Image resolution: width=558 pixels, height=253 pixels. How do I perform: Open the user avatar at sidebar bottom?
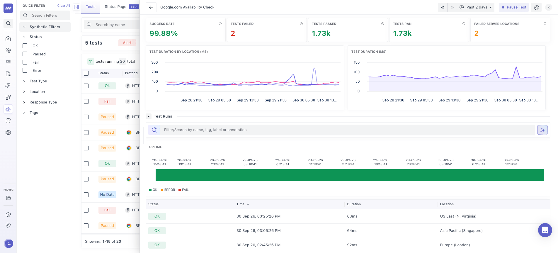9,243
